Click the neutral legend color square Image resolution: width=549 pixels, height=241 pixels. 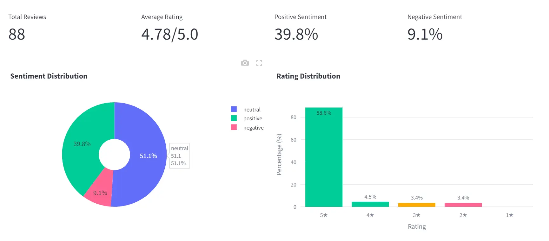point(234,109)
